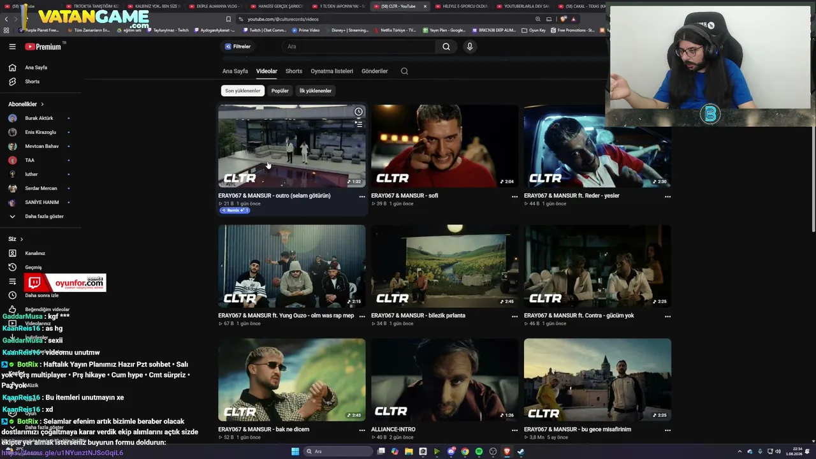
Task: Select the Son yüklenenler filter chip
Action: click(x=243, y=91)
